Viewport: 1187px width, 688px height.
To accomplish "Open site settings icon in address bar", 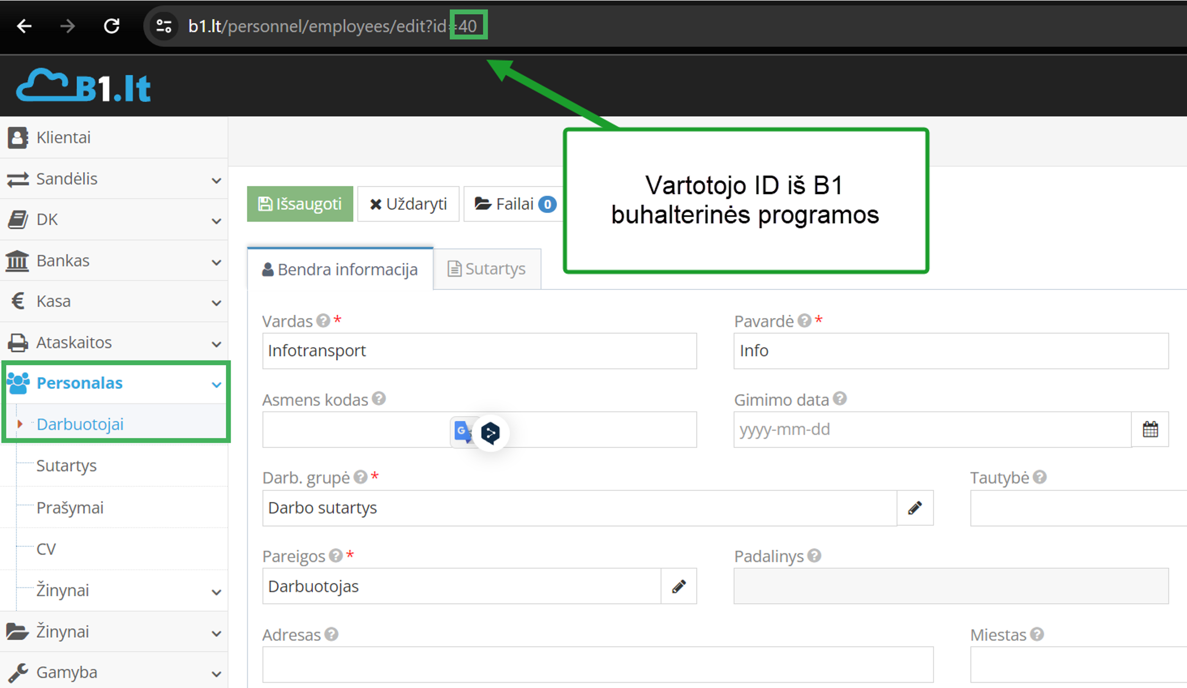I will tap(164, 26).
